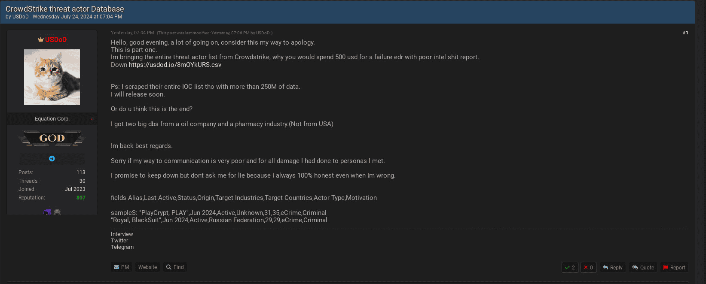Click the reputation value 807

coord(81,198)
